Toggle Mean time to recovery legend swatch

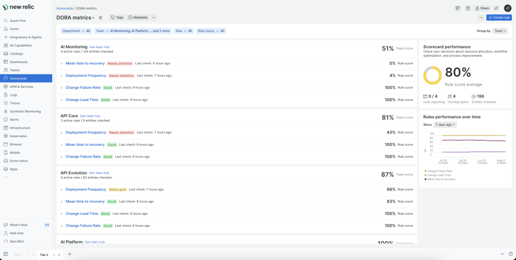pos(425,179)
